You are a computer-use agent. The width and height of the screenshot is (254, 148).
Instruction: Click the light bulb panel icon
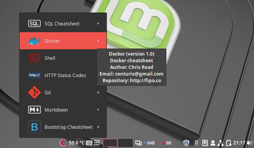(x=196, y=143)
